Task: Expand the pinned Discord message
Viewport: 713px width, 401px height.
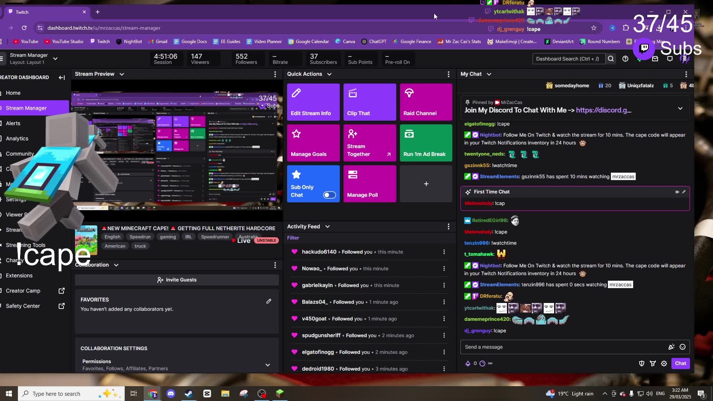Action: point(680,108)
